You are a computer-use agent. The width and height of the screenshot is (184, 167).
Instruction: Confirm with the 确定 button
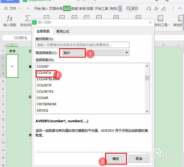pos(116,159)
